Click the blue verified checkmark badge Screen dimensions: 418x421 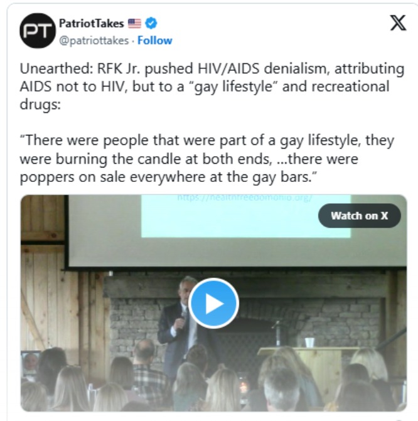151,23
